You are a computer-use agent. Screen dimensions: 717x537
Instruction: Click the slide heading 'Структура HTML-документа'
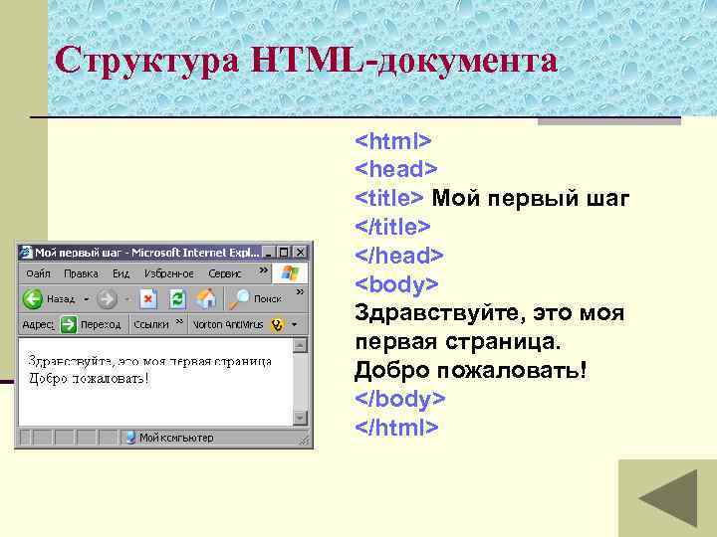tap(306, 61)
